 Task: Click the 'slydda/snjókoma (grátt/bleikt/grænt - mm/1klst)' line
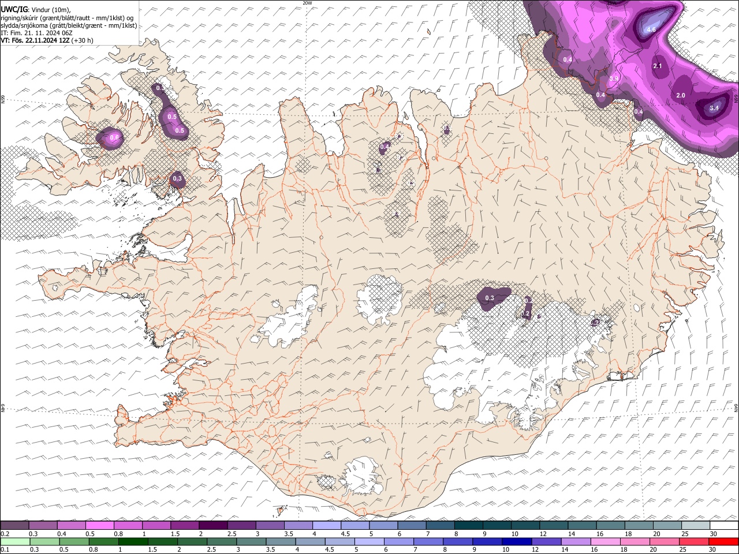[69, 25]
